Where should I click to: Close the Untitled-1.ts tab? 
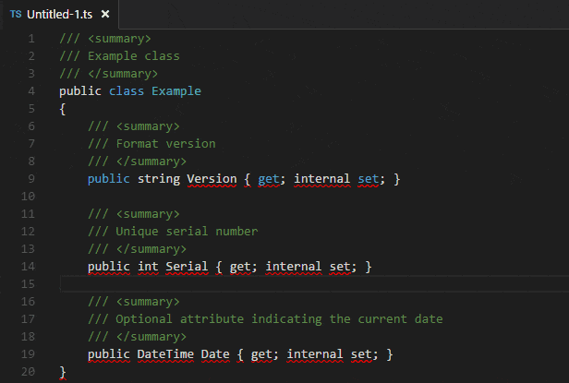pos(105,14)
